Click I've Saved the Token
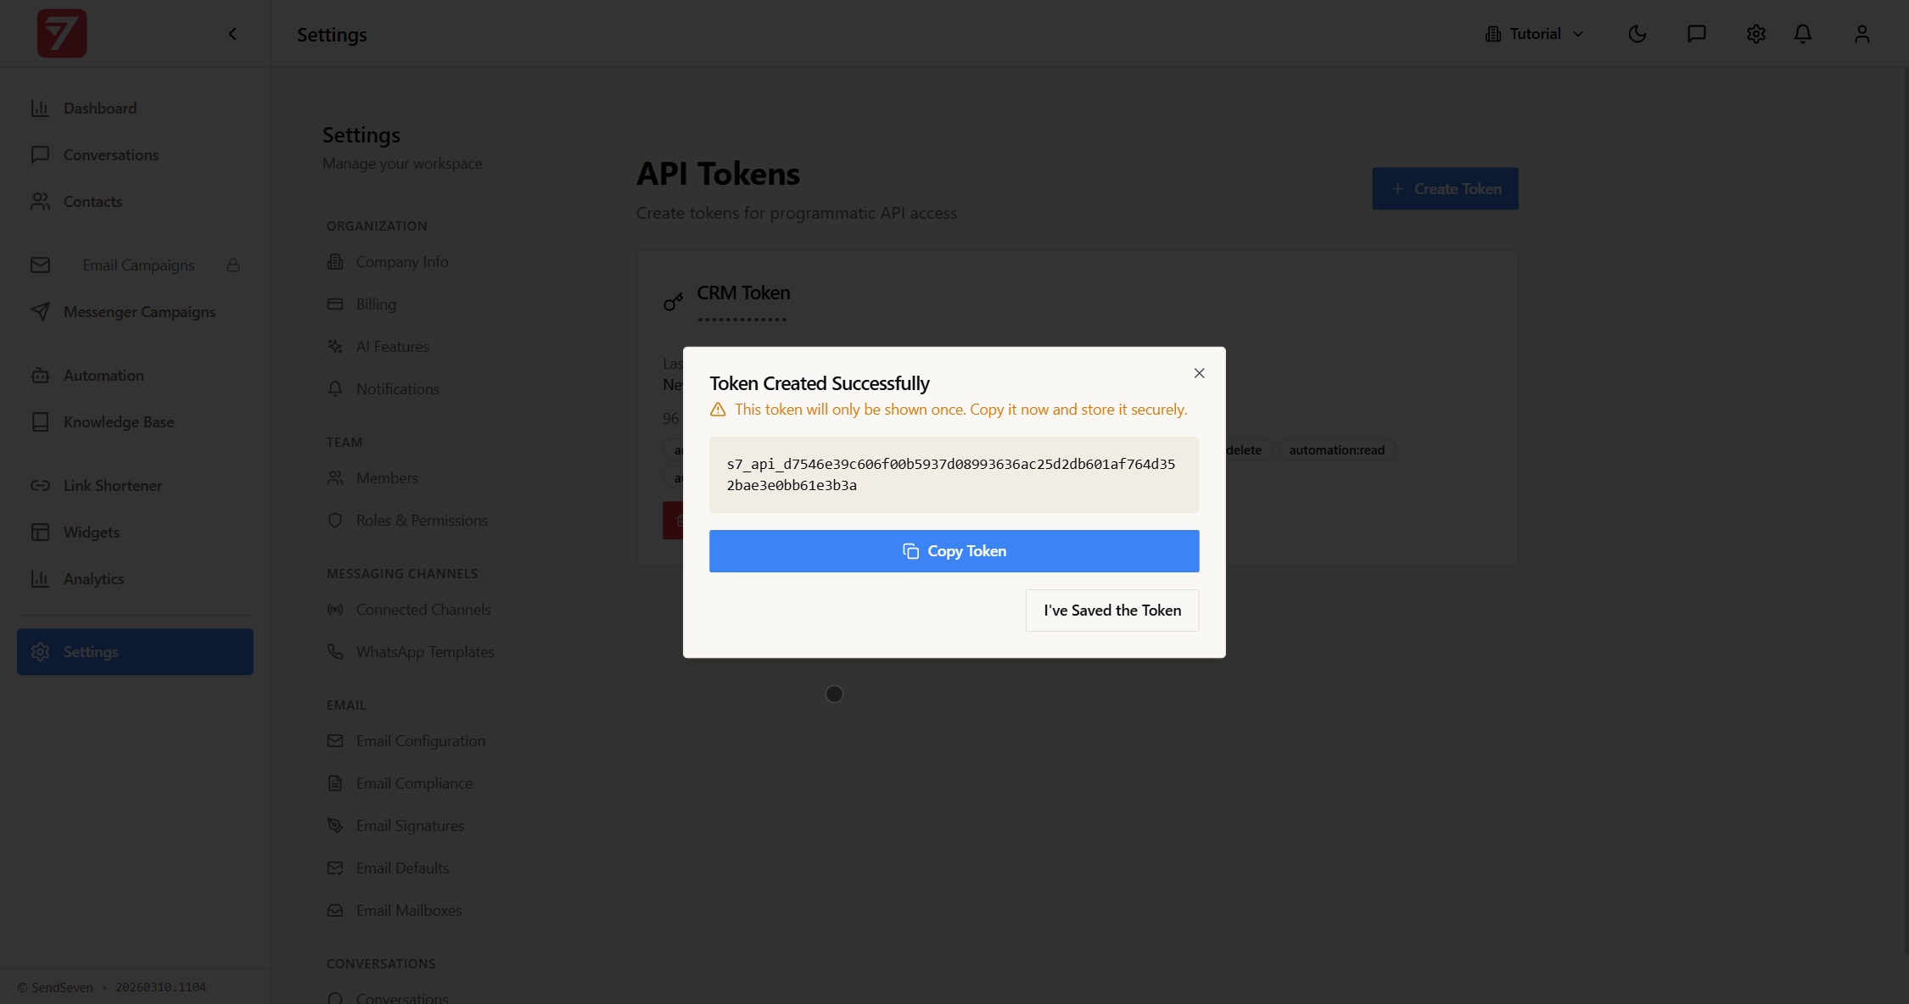This screenshot has height=1004, width=1909. 1111,611
